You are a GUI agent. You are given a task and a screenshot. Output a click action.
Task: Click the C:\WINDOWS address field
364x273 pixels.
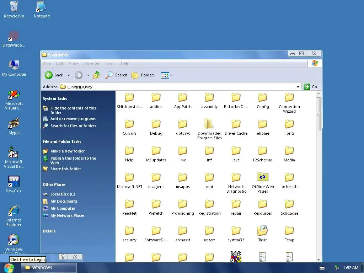[180, 87]
